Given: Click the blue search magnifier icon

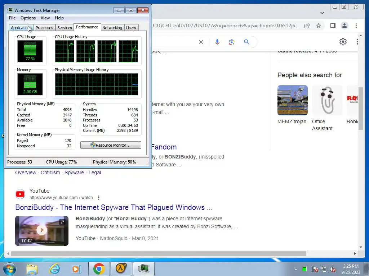Looking at the screenshot, I should (246, 42).
